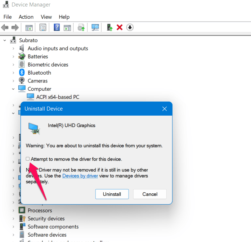The height and width of the screenshot is (242, 251).
Task: Click the Software components icon
Action: point(22,226)
